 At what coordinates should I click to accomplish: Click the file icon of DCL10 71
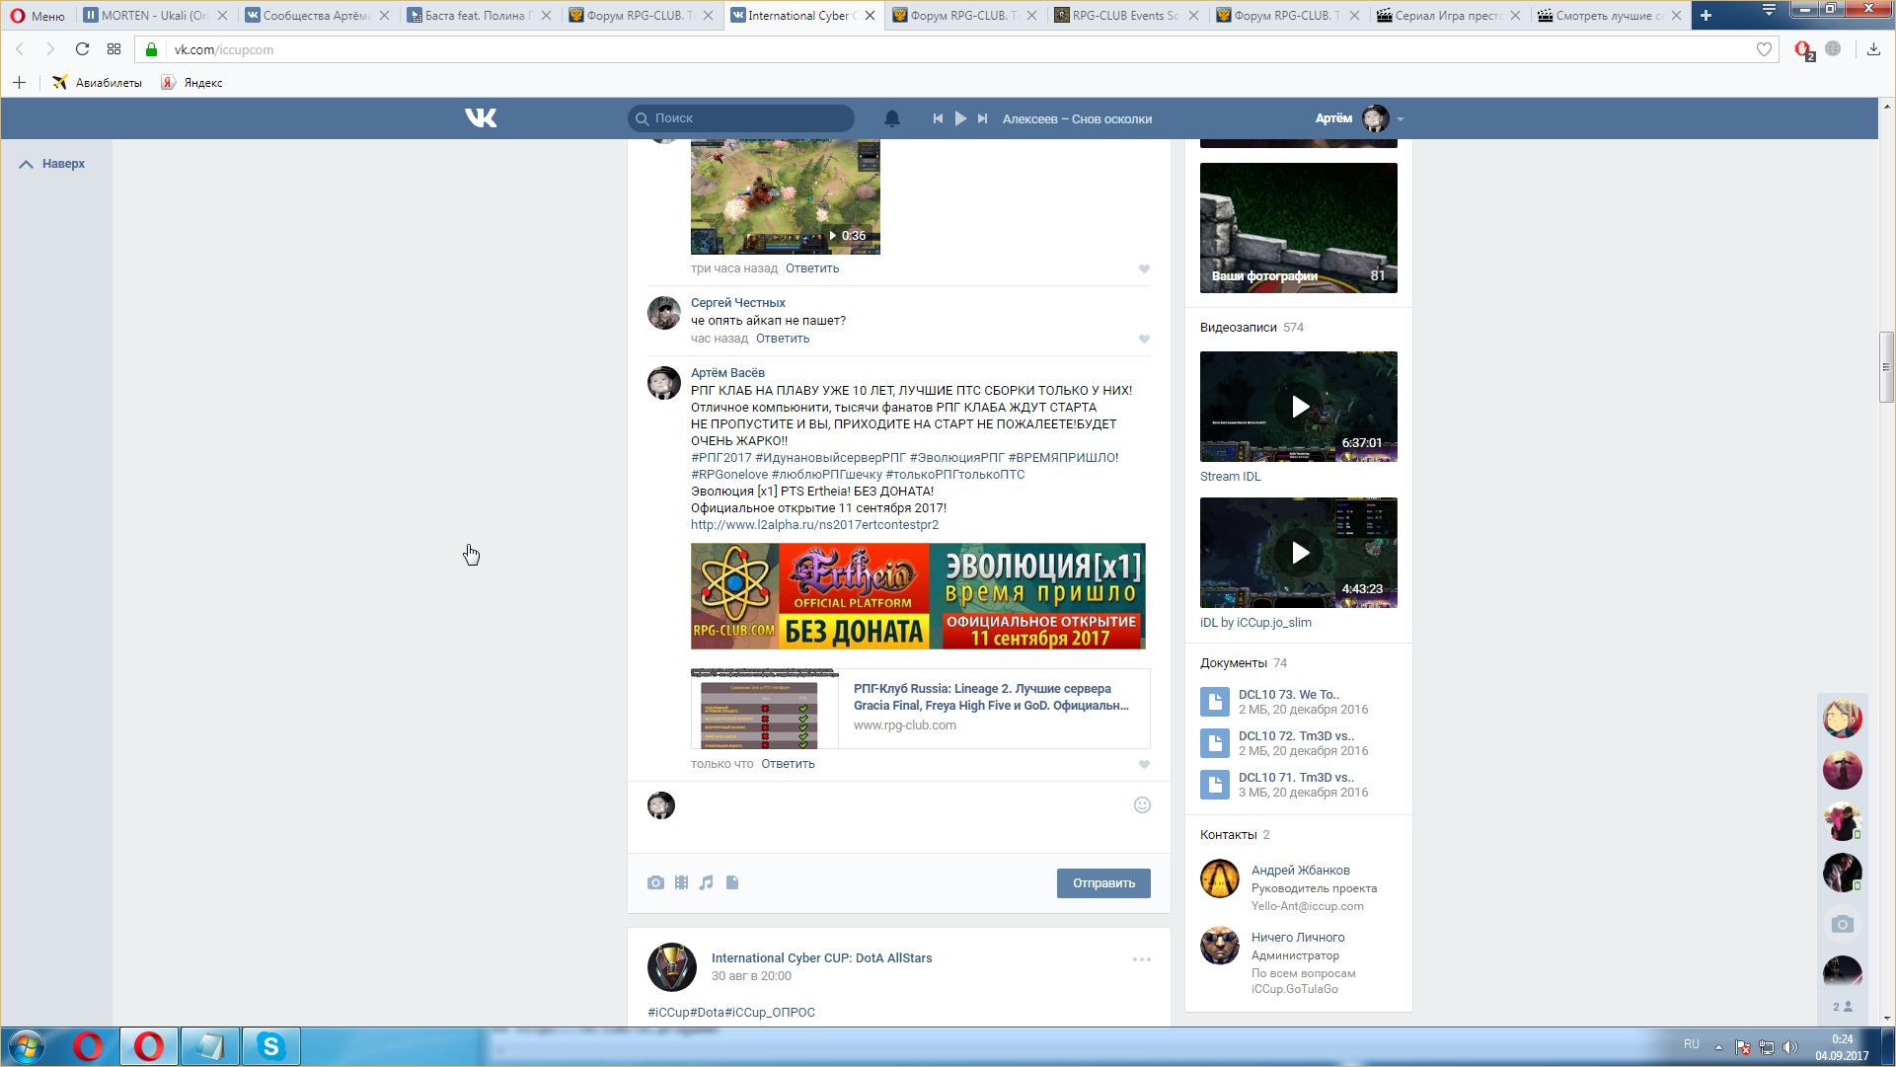point(1215,785)
